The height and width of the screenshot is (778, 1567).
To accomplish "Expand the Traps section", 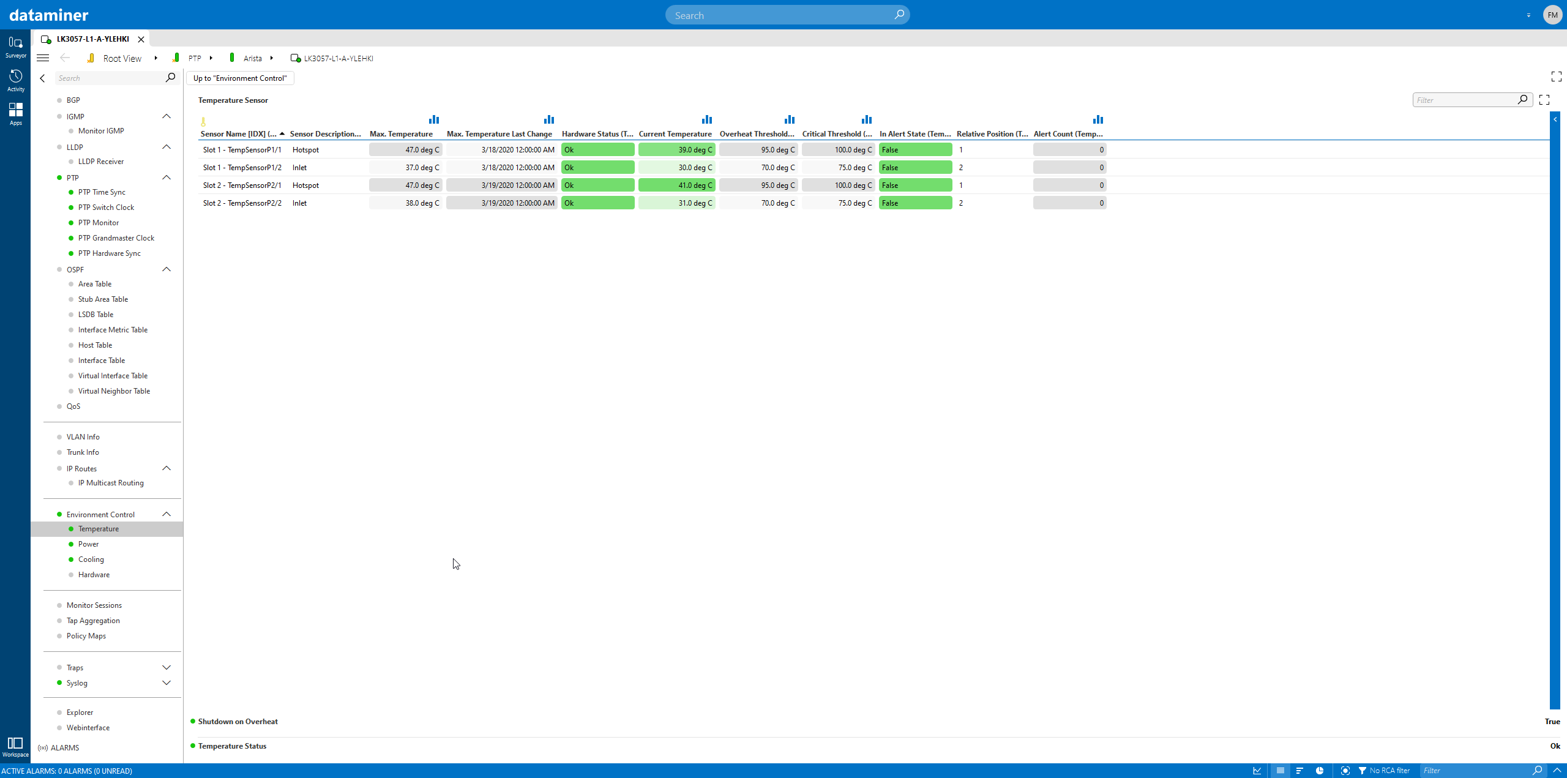I will 166,667.
